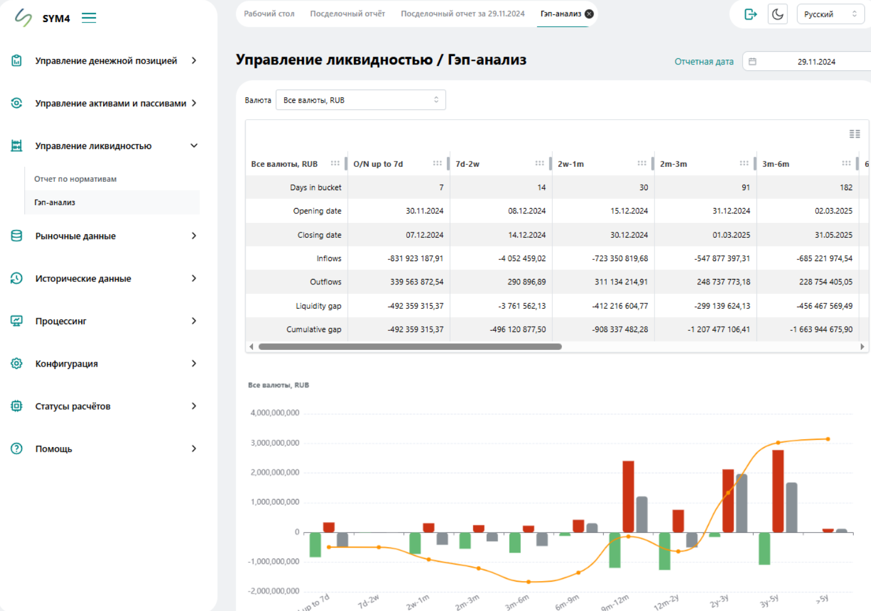The image size is (871, 611).
Task: Click the Historical Data clock icon
Action: click(17, 278)
